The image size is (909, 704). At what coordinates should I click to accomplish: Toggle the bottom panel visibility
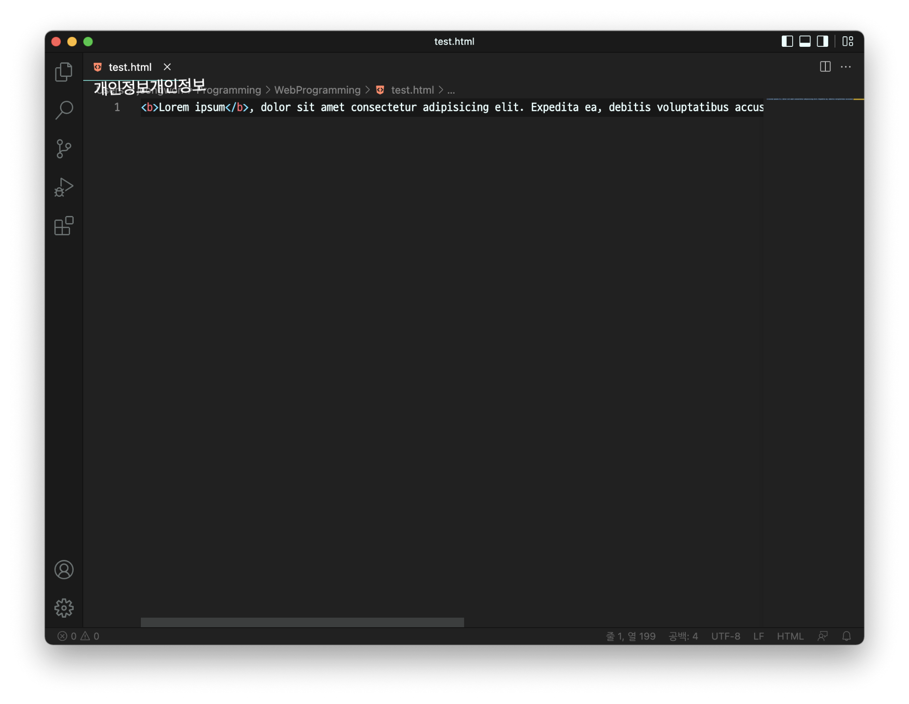pos(805,41)
